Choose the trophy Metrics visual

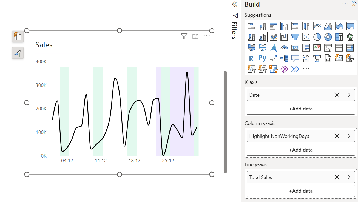point(317,58)
